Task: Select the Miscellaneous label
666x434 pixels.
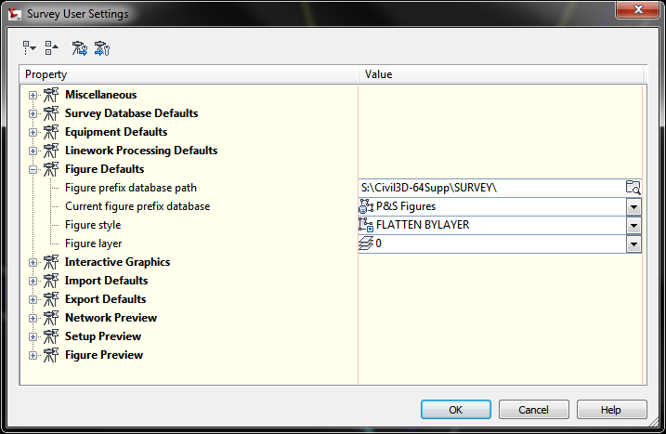Action: 100,95
